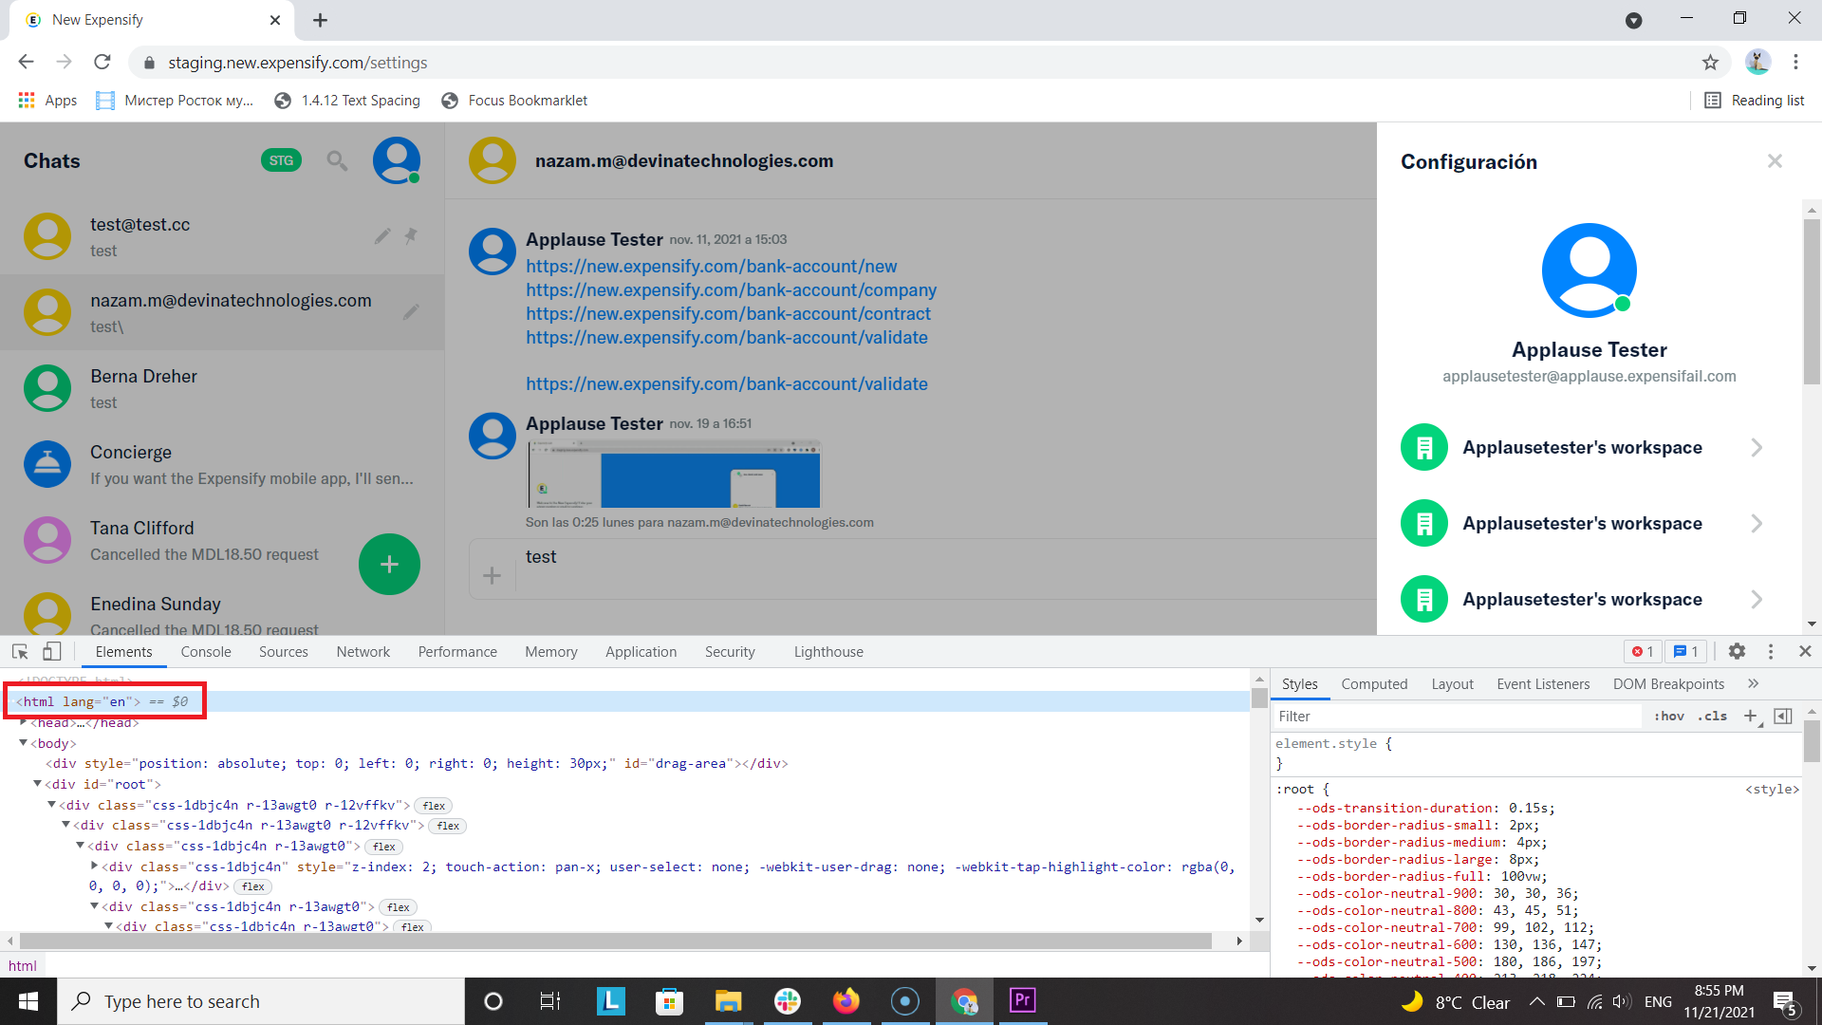Click the Windows search box

(x=261, y=1001)
